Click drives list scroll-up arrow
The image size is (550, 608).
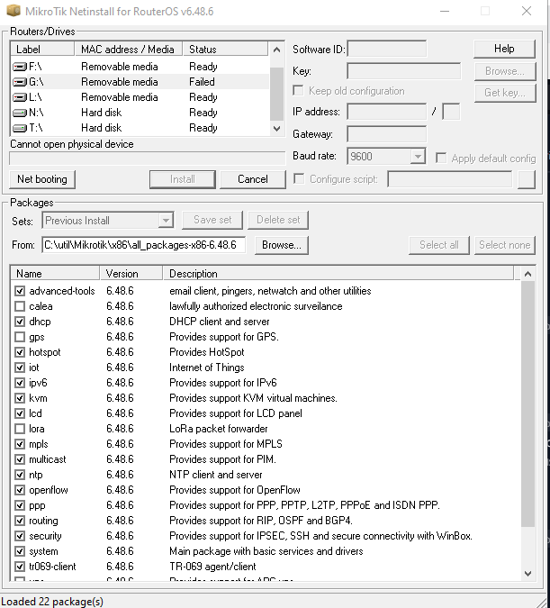[x=276, y=50]
